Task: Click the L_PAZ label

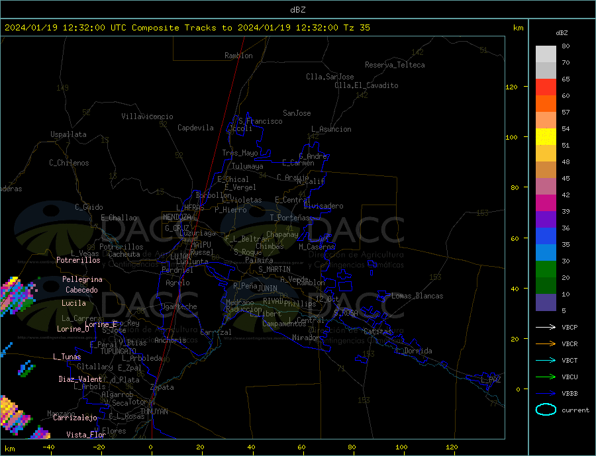Action: (491, 380)
